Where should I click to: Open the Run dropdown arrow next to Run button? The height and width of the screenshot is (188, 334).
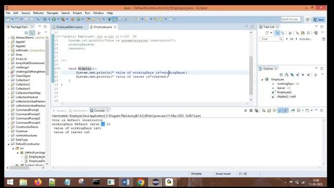point(58,19)
